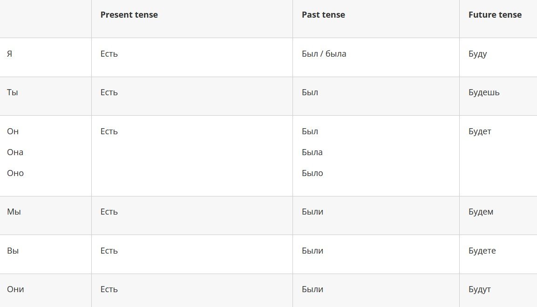Click the Future tense column header

click(495, 15)
